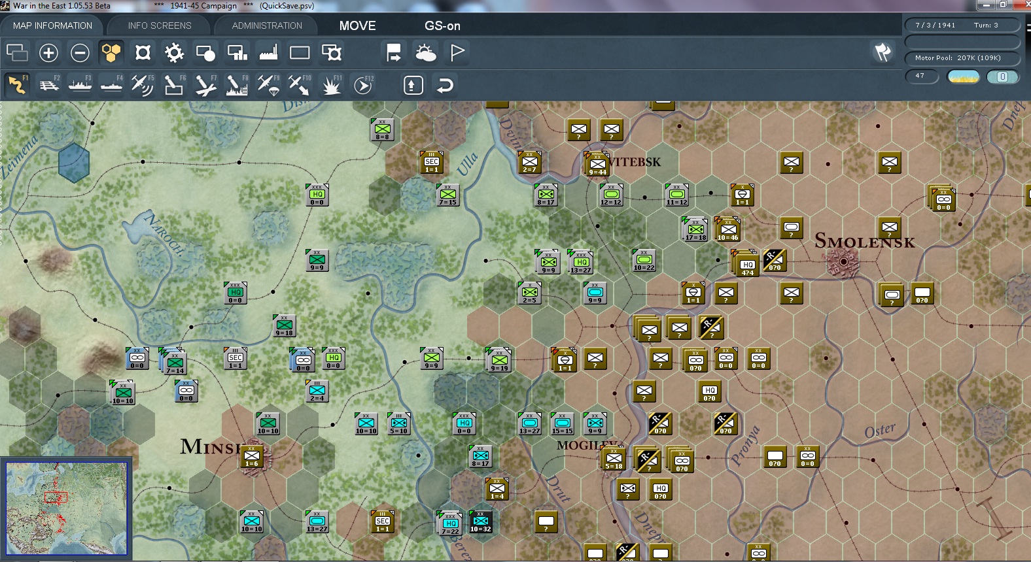Select the 10=46 Soviet unit stack

pyautogui.click(x=727, y=230)
